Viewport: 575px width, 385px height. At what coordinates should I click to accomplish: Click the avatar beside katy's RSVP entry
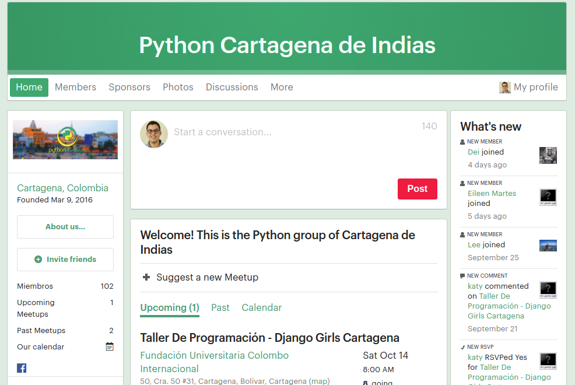548,361
